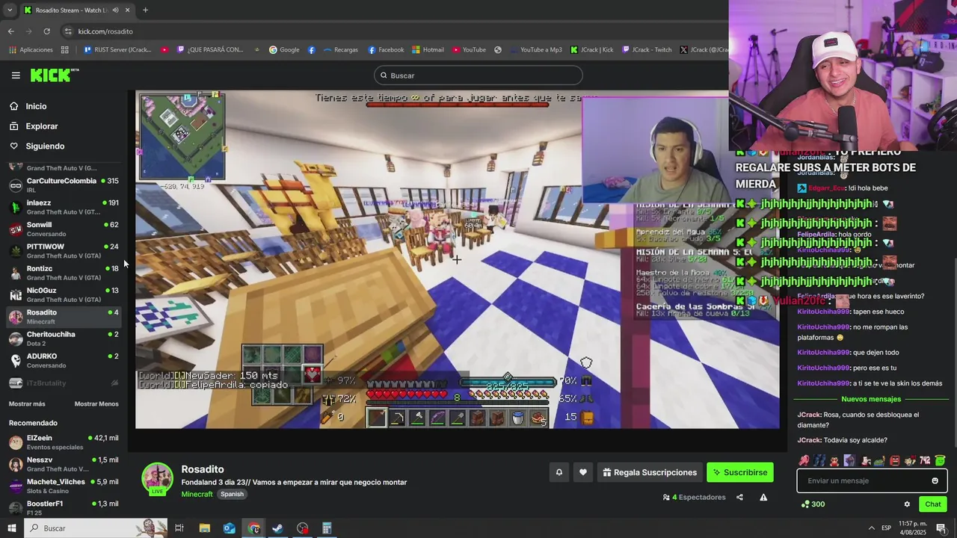Screen dimensions: 957x538
Task: Open Outlook from the taskbar
Action: tap(229, 528)
